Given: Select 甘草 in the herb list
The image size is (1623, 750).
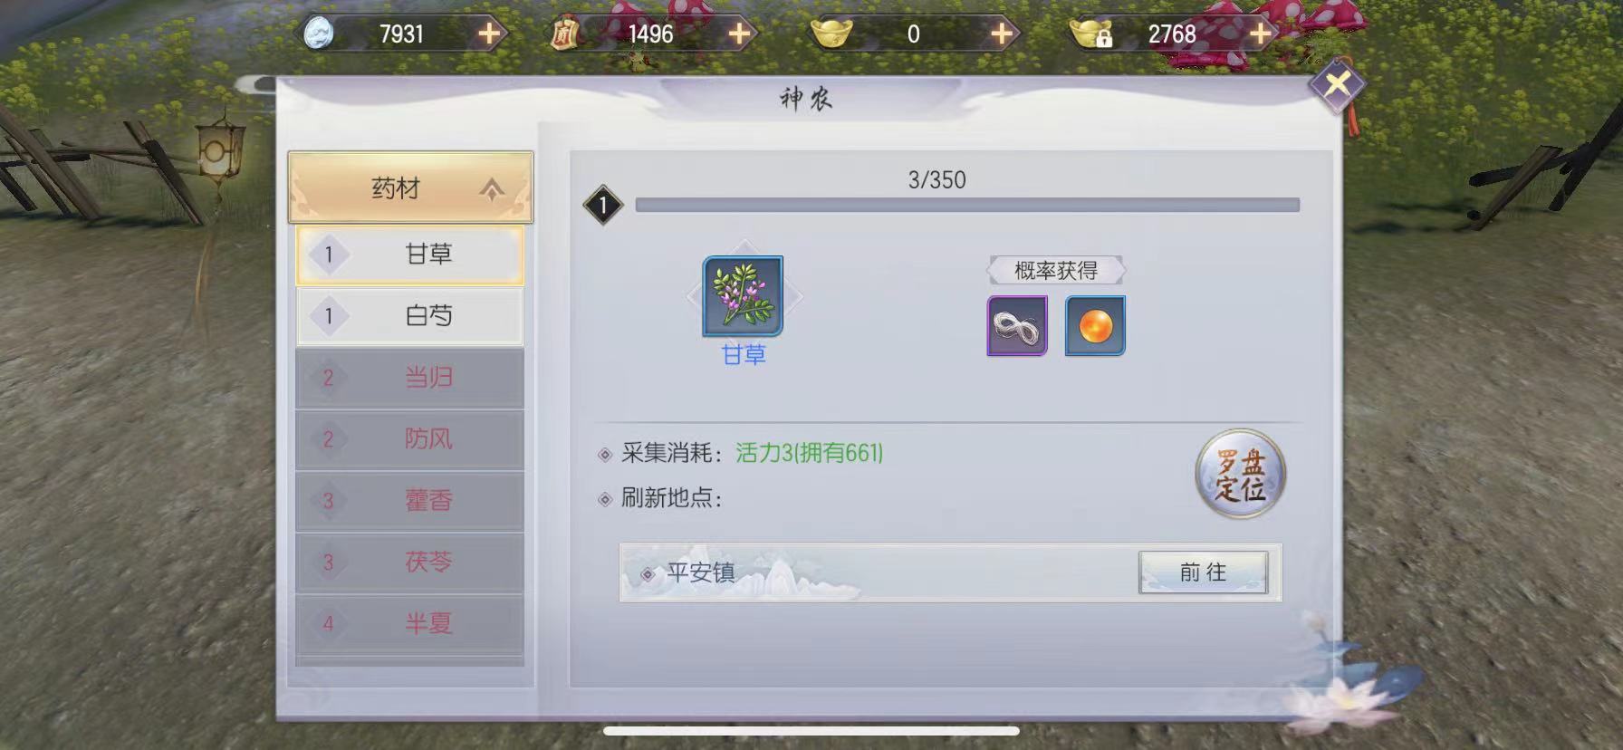Looking at the screenshot, I should (410, 255).
